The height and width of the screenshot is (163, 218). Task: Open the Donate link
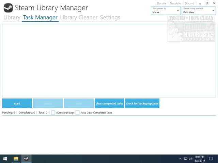(161, 3)
